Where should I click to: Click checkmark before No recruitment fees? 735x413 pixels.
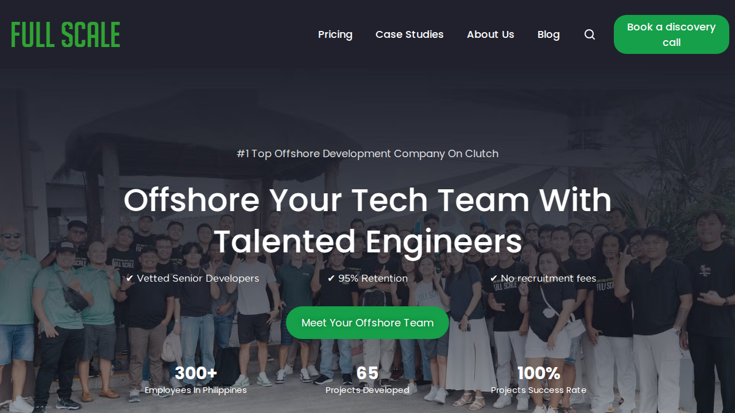[x=494, y=278]
